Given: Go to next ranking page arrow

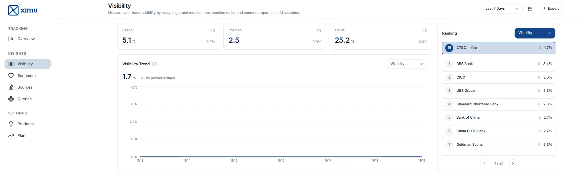Looking at the screenshot, I should click(513, 163).
